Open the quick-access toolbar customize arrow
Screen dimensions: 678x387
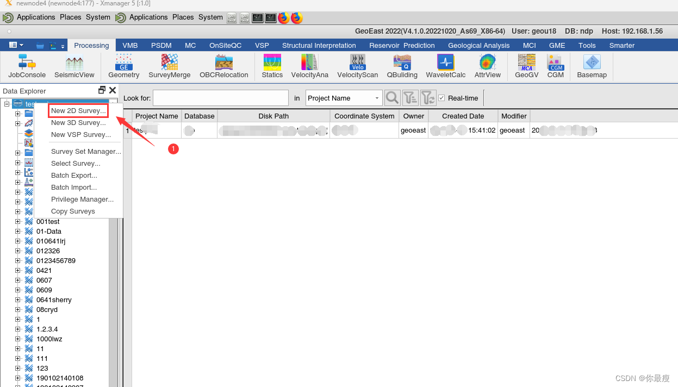coord(63,46)
